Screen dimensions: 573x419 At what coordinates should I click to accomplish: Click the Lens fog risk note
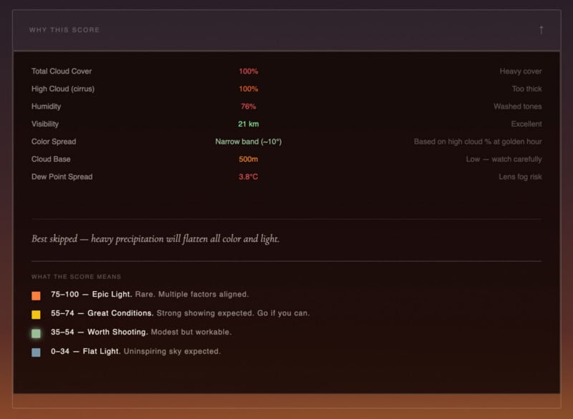pyautogui.click(x=520, y=177)
